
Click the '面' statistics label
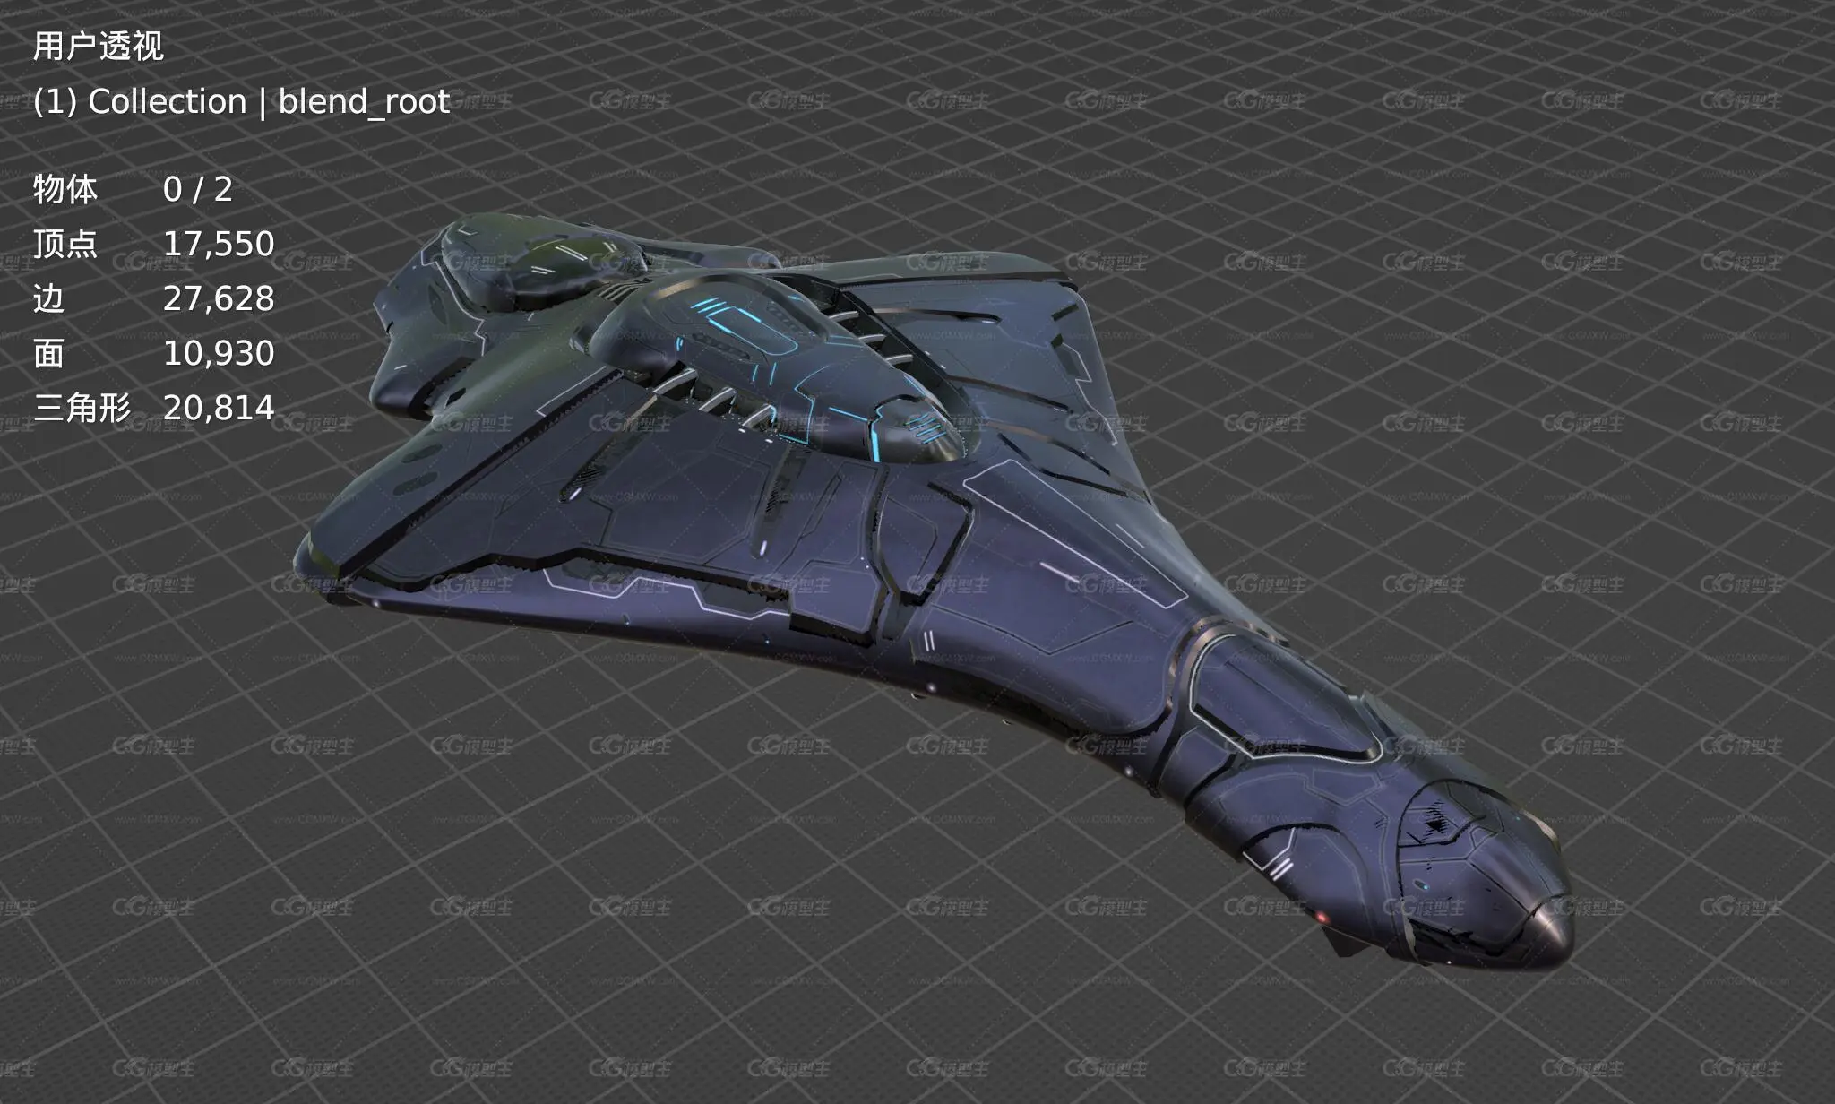49,353
